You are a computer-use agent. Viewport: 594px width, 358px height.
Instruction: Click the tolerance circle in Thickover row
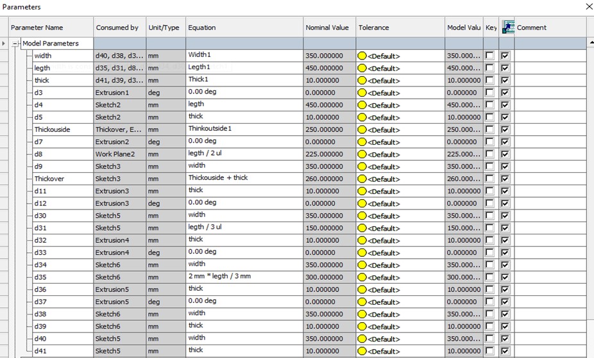362,179
